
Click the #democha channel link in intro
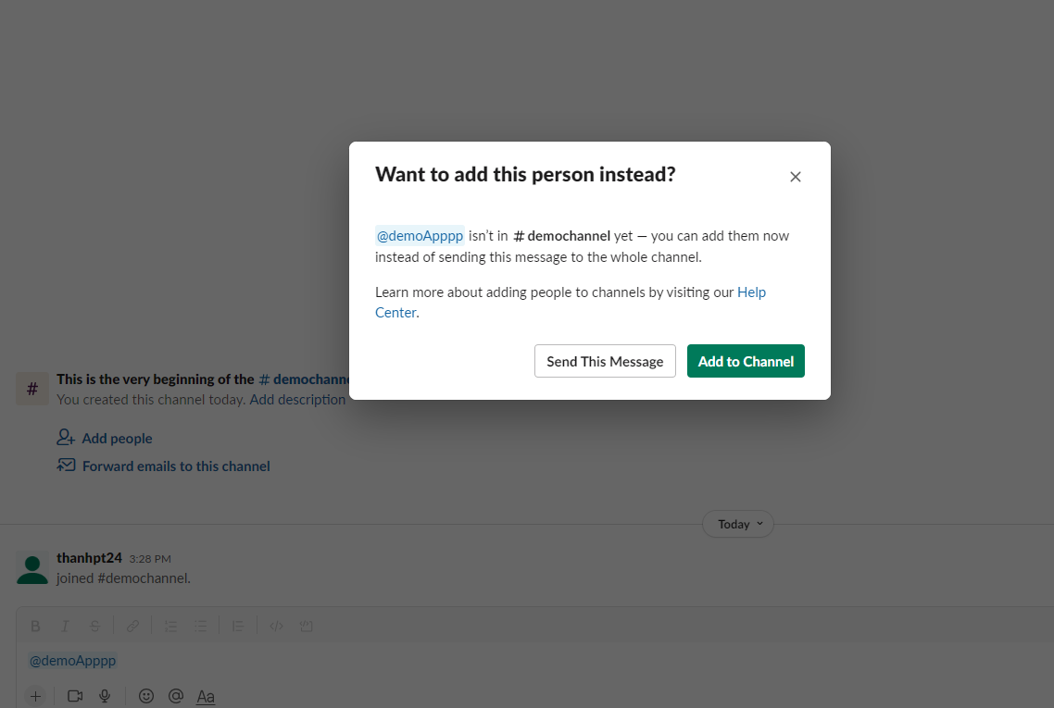point(304,379)
